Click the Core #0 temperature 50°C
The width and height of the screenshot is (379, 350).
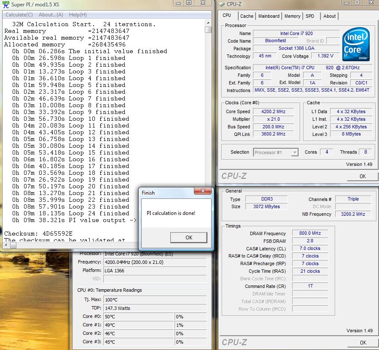coord(139,317)
